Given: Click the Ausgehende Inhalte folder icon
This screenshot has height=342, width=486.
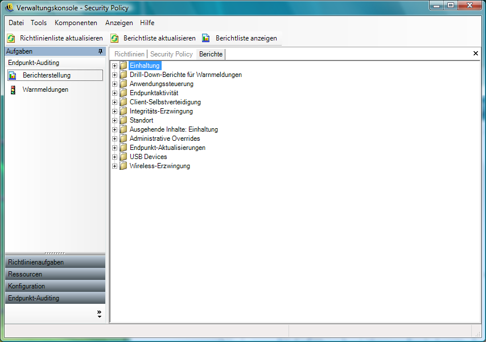Looking at the screenshot, I should pos(123,129).
